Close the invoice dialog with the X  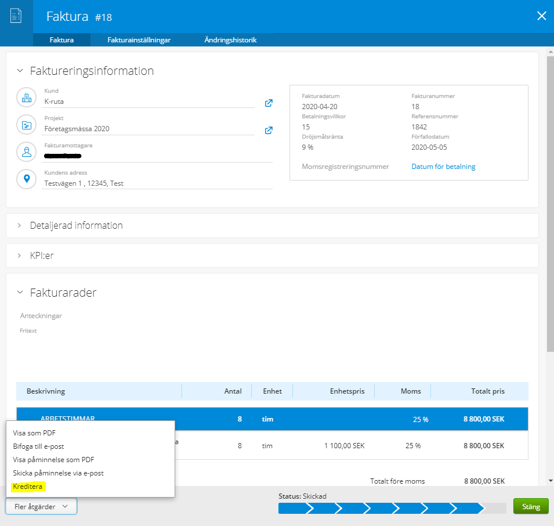click(x=541, y=16)
